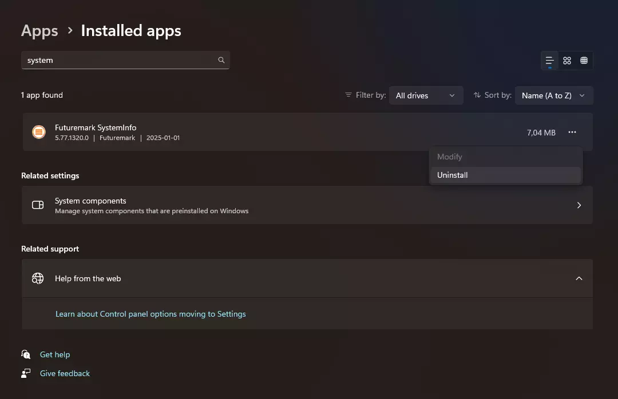Click the Help from the web globe icon

point(38,278)
